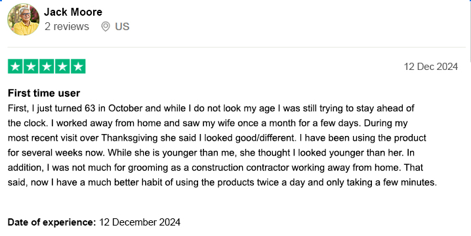The width and height of the screenshot is (471, 236).
Task: Click the second green star
Action: (x=31, y=66)
